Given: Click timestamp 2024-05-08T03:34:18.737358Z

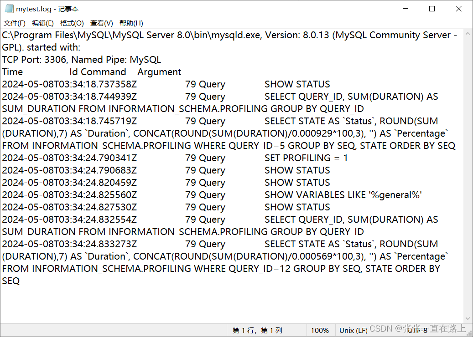Looking at the screenshot, I should [x=69, y=84].
